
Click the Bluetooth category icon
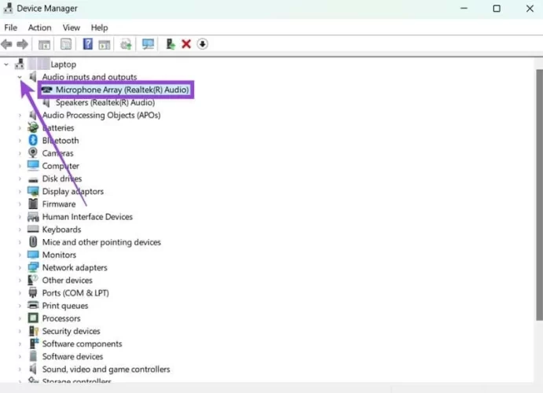coord(33,141)
